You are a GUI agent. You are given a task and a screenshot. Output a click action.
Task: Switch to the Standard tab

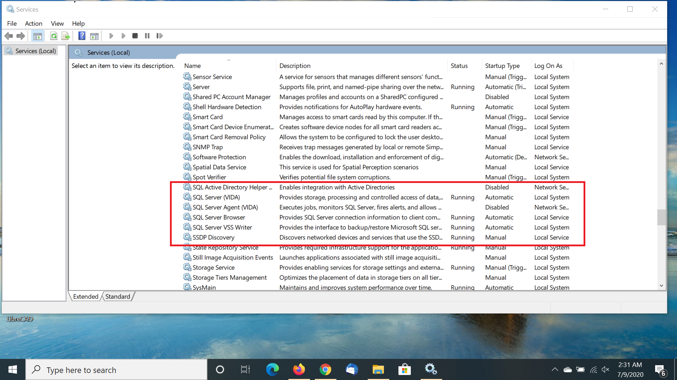pos(117,297)
